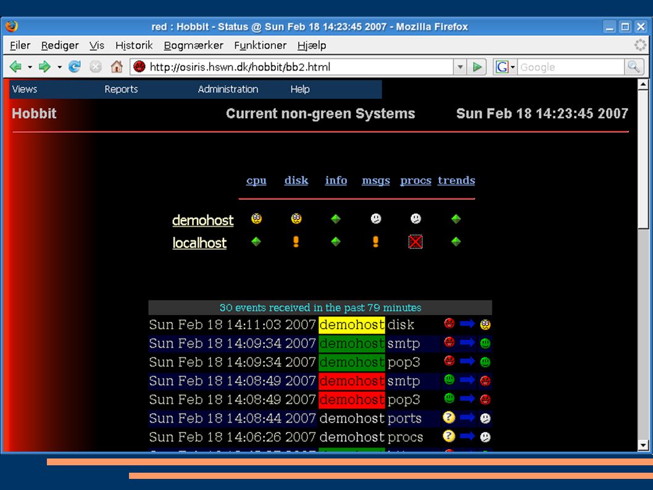Viewport: 653px width, 490px height.
Task: Open the Historik menu
Action: (x=134, y=45)
